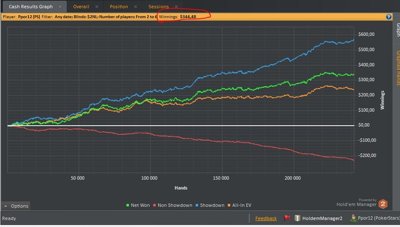Open the Overall tab
This screenshot has width=400, height=227.
81,7
